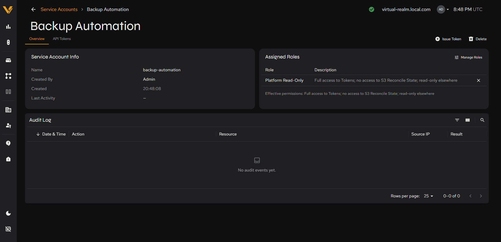This screenshot has width=501, height=242.
Task: Open the info lock sidebar icon
Action: [x=8, y=159]
